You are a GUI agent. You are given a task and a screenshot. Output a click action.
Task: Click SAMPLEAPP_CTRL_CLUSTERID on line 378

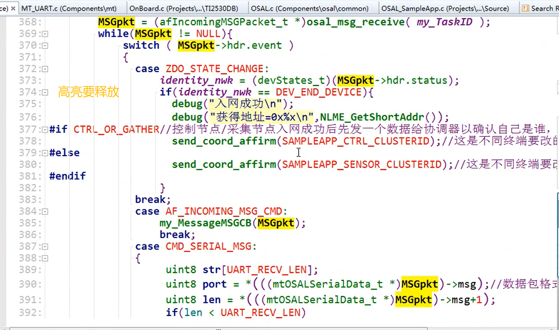tap(356, 141)
